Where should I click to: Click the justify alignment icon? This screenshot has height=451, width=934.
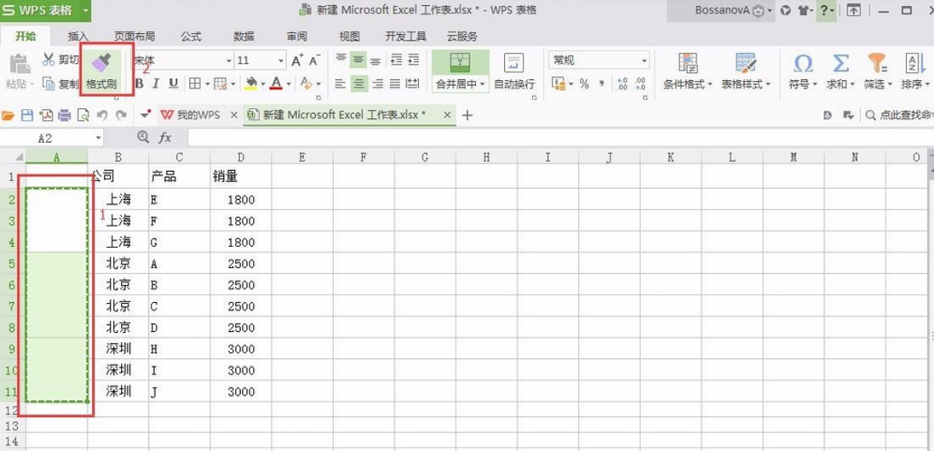[x=394, y=84]
